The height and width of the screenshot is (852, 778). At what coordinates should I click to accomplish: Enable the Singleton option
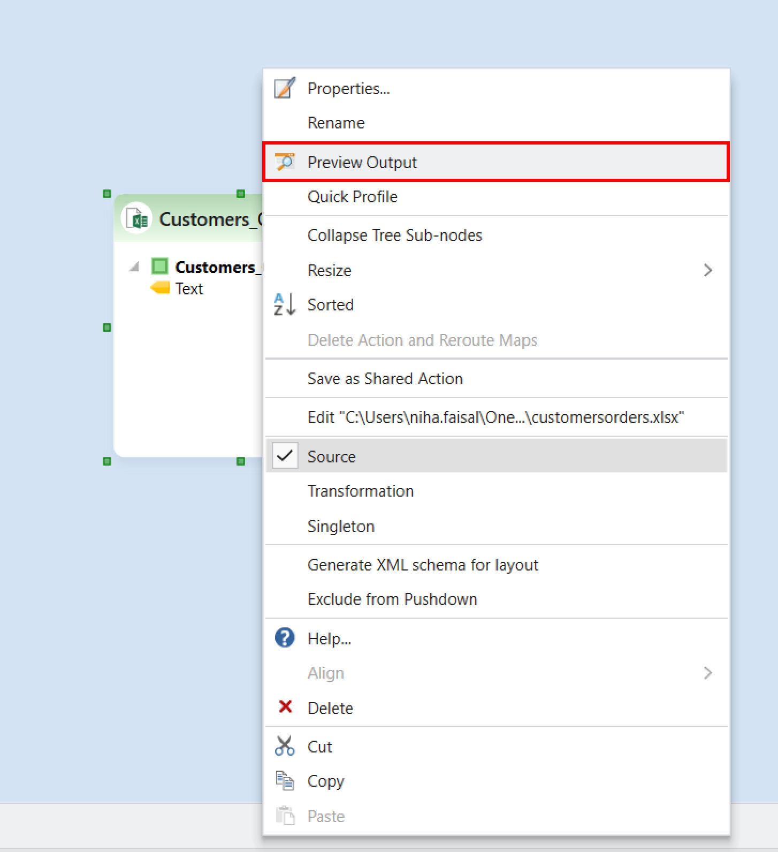341,526
